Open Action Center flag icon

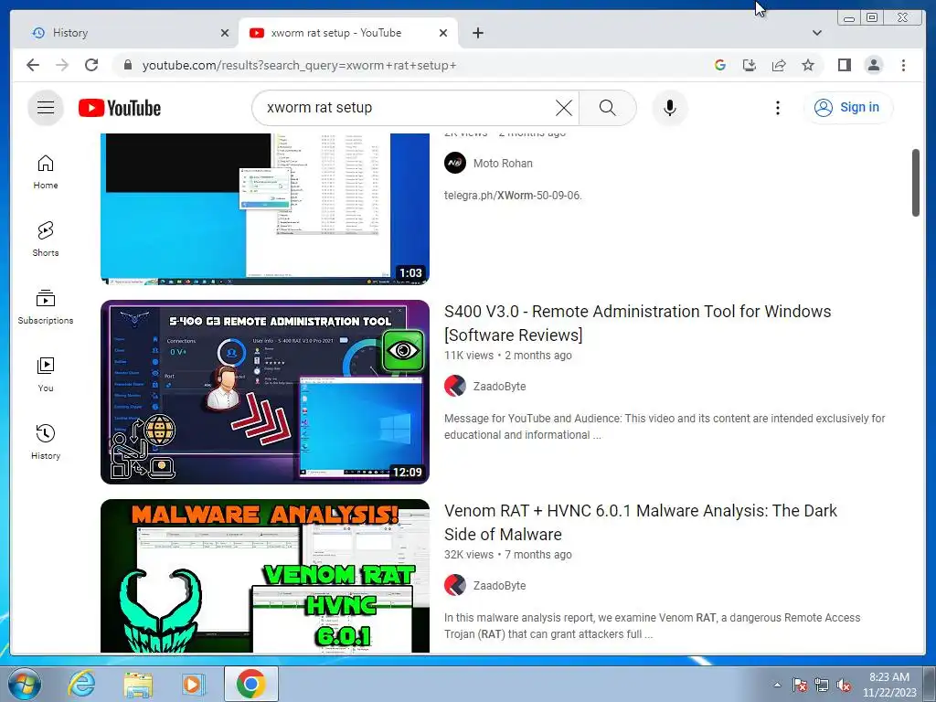800,685
